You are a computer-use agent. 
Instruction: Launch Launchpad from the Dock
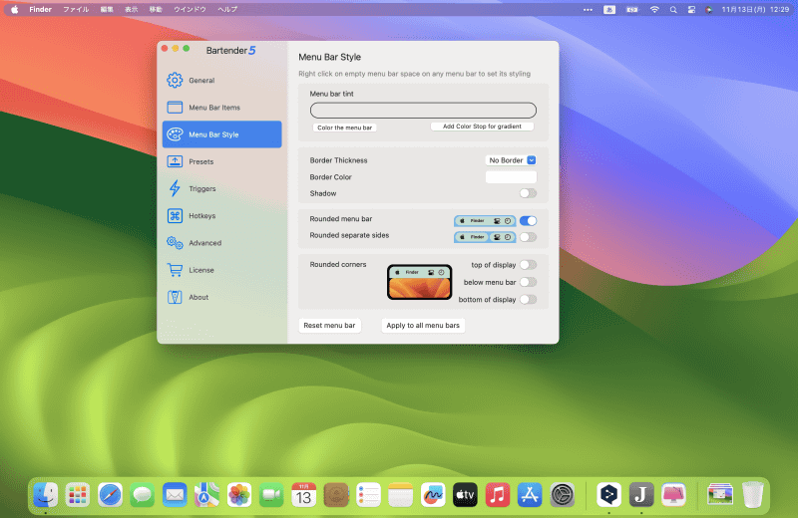click(78, 495)
